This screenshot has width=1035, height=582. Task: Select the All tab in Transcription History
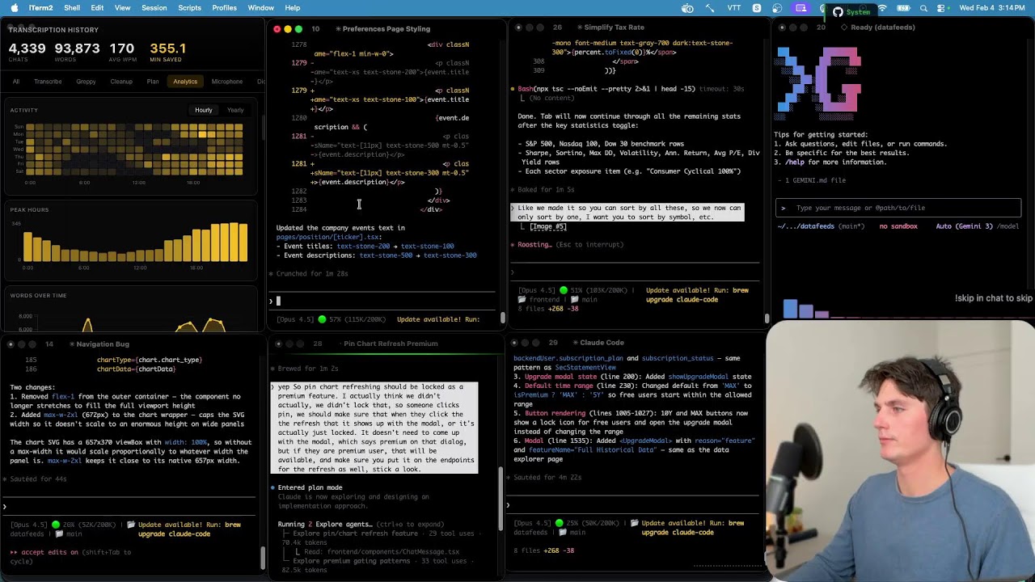click(15, 81)
